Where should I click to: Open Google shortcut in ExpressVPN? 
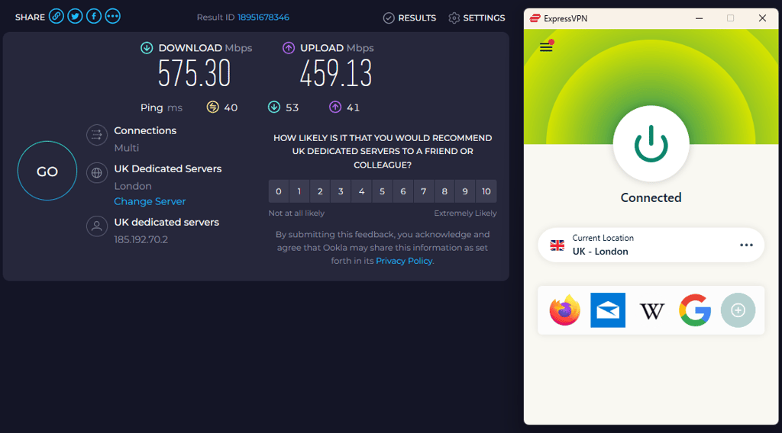[695, 310]
